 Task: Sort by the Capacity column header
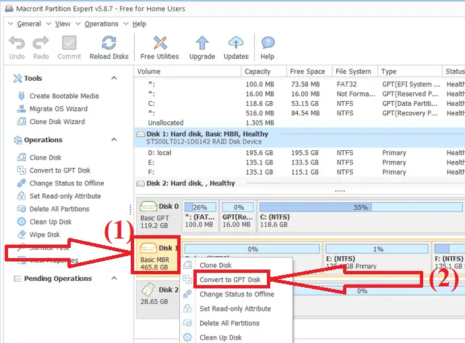click(264, 71)
